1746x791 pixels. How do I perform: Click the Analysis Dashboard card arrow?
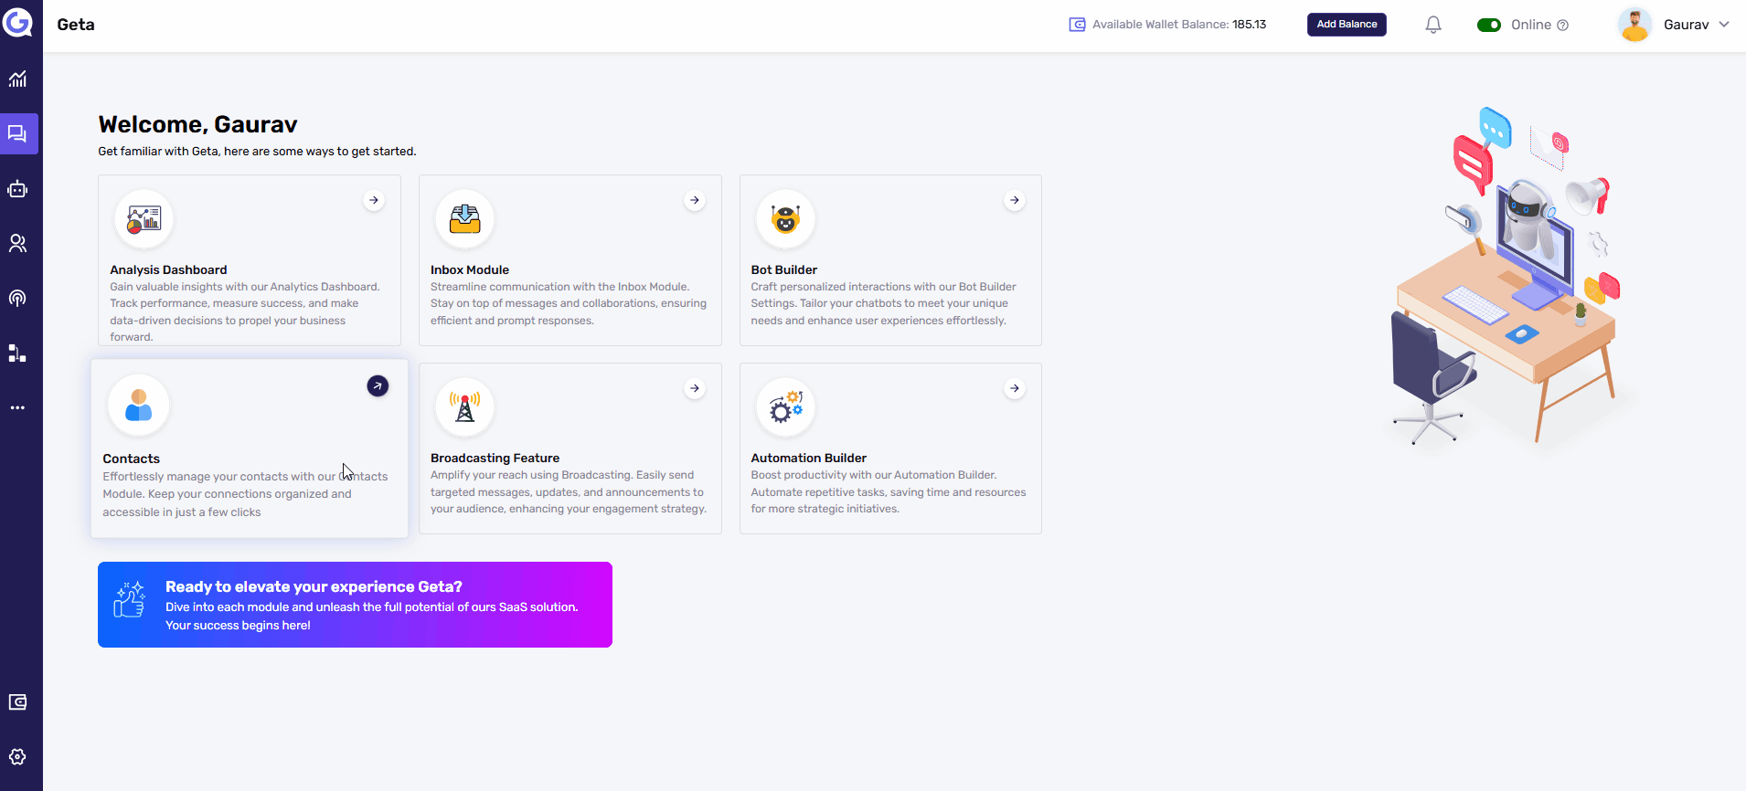[x=374, y=200]
